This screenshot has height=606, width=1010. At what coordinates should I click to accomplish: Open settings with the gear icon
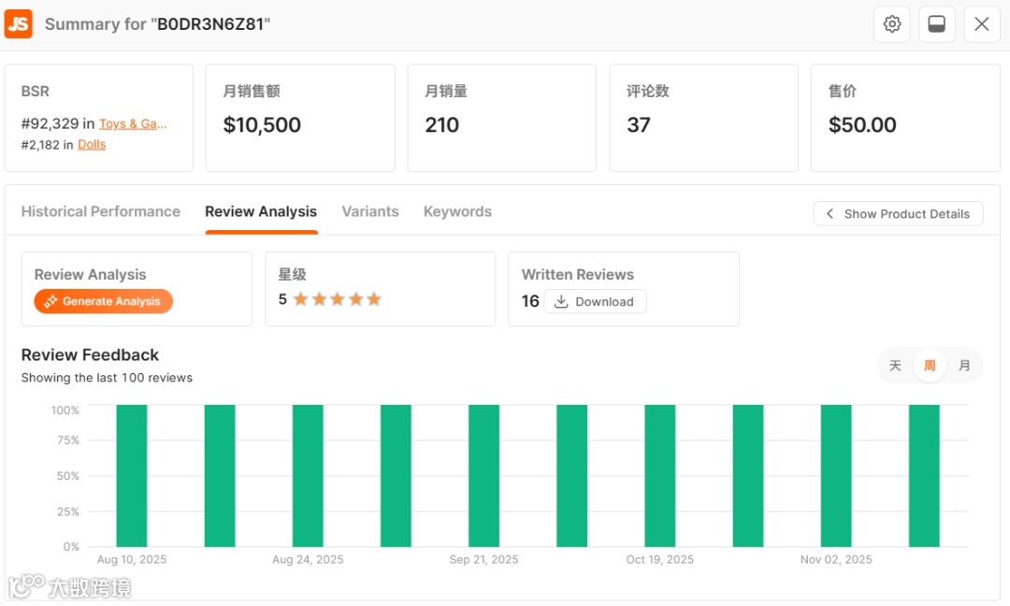[x=892, y=24]
